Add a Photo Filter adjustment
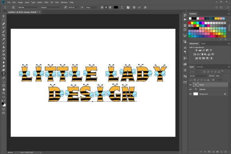Screen dimensions: 231x154 [206, 55]
